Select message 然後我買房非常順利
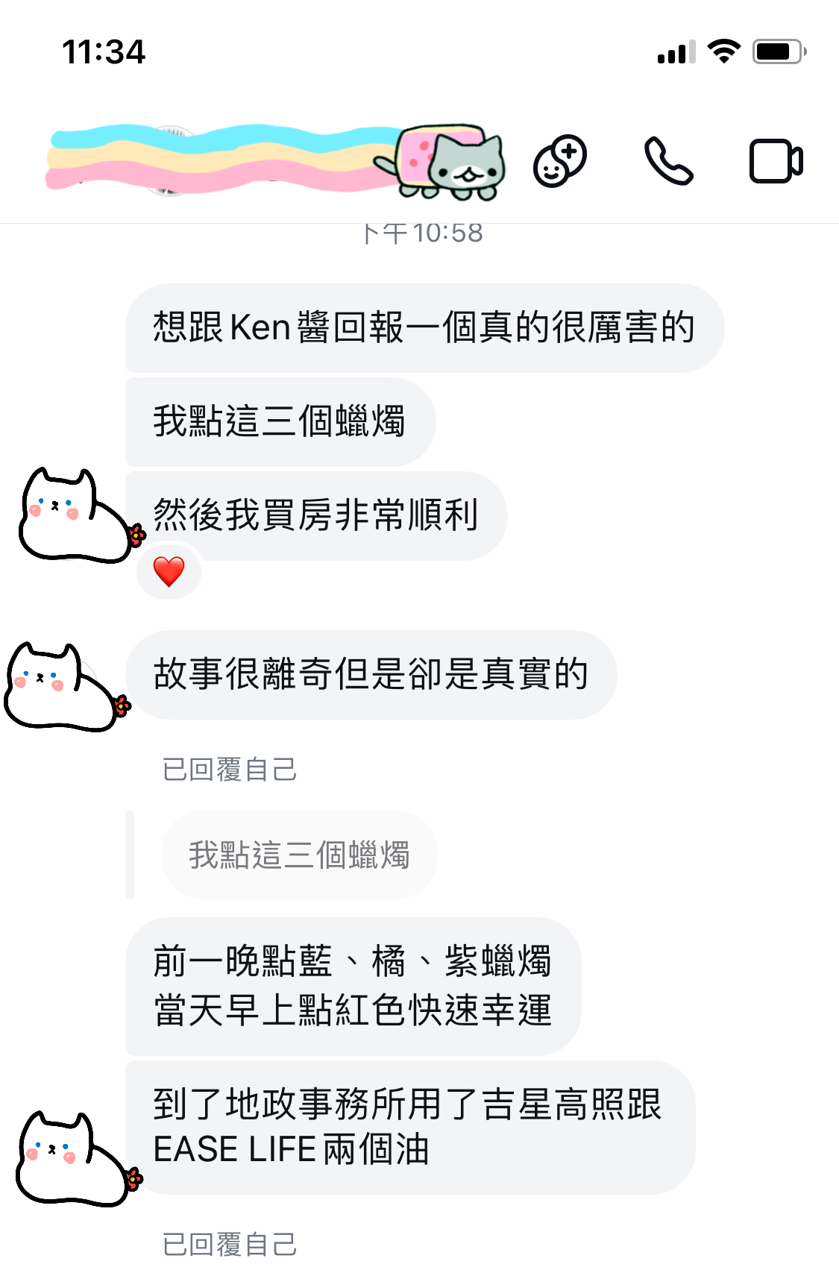839x1273 pixels. tap(316, 516)
